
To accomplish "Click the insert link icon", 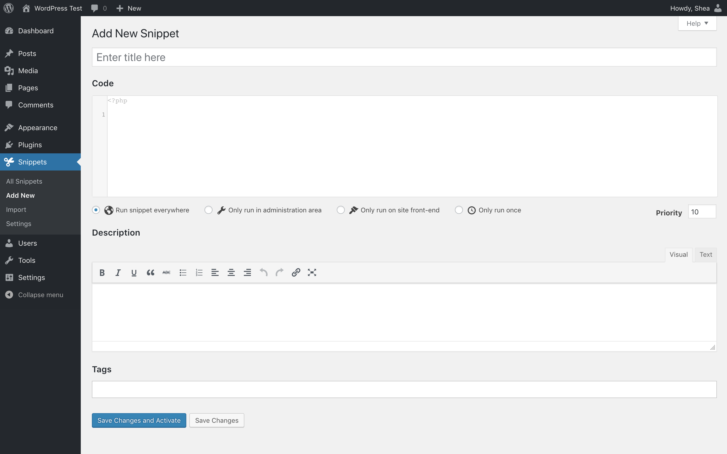I will 296,272.
